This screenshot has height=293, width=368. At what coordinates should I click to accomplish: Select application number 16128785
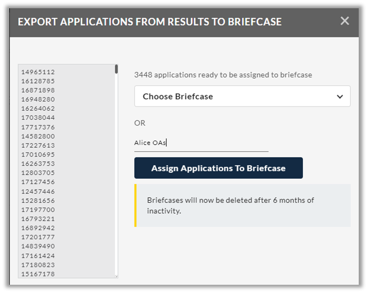38,81
